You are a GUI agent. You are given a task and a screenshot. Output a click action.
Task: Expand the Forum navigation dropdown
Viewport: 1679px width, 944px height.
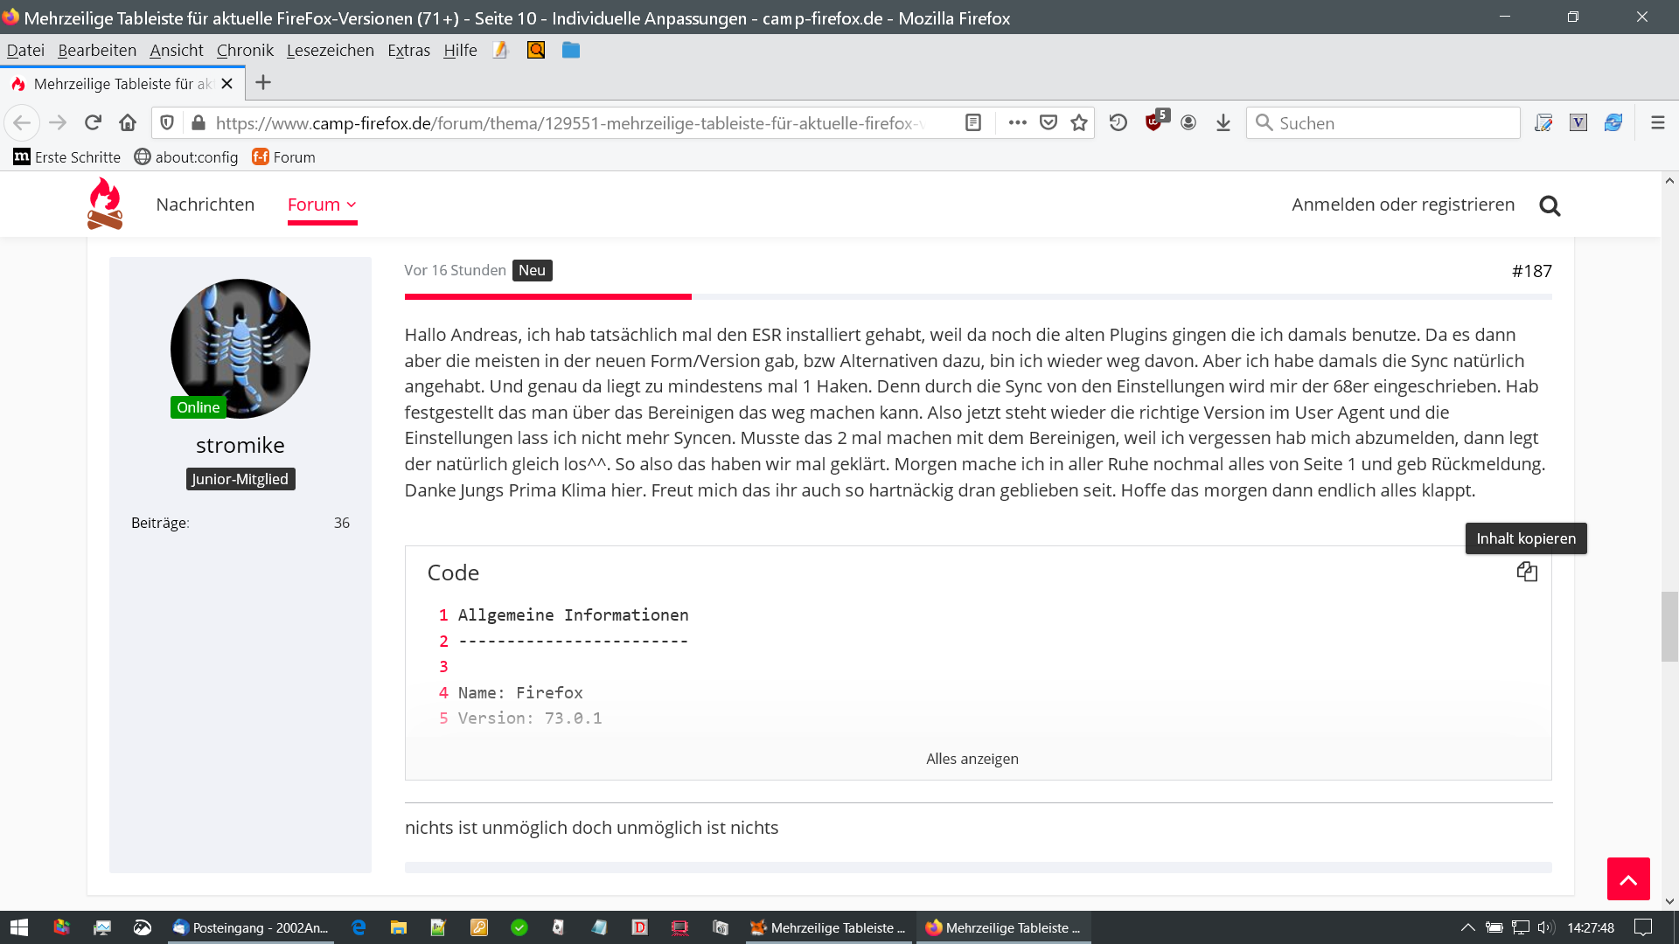click(322, 205)
